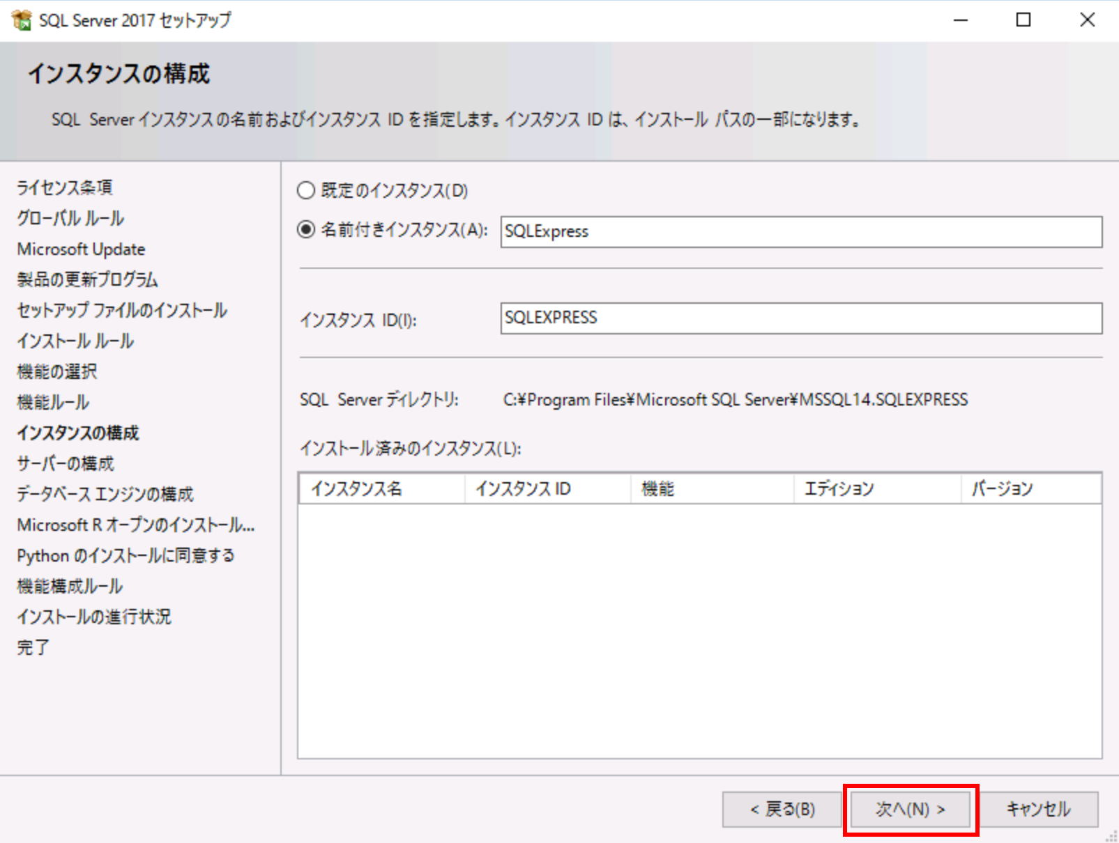
Task: Click the SQL Server ディレクトリ label
Action: 379,399
